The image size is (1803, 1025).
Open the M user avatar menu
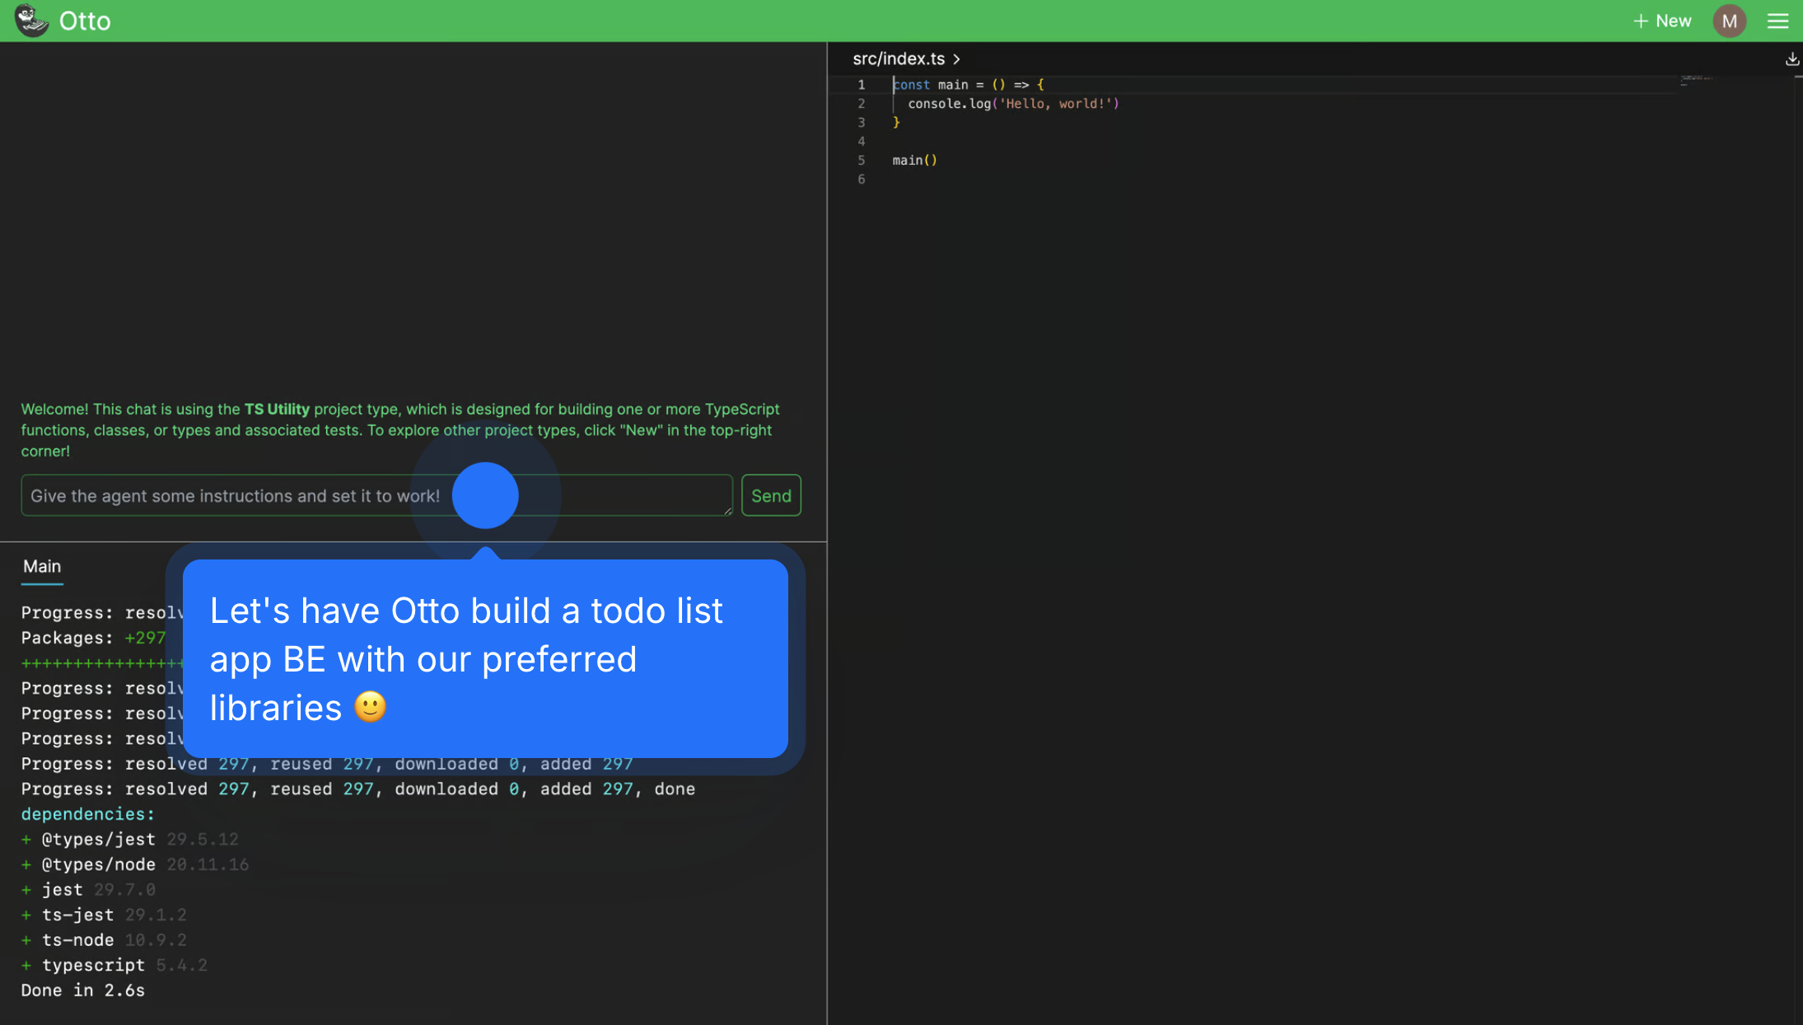(x=1729, y=20)
